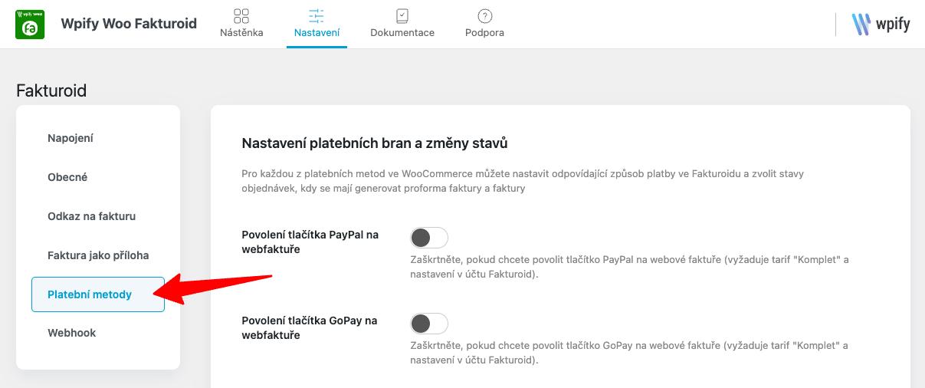925x388 pixels.
Task: Click the GoPay webfaktura setting label
Action: click(309, 327)
